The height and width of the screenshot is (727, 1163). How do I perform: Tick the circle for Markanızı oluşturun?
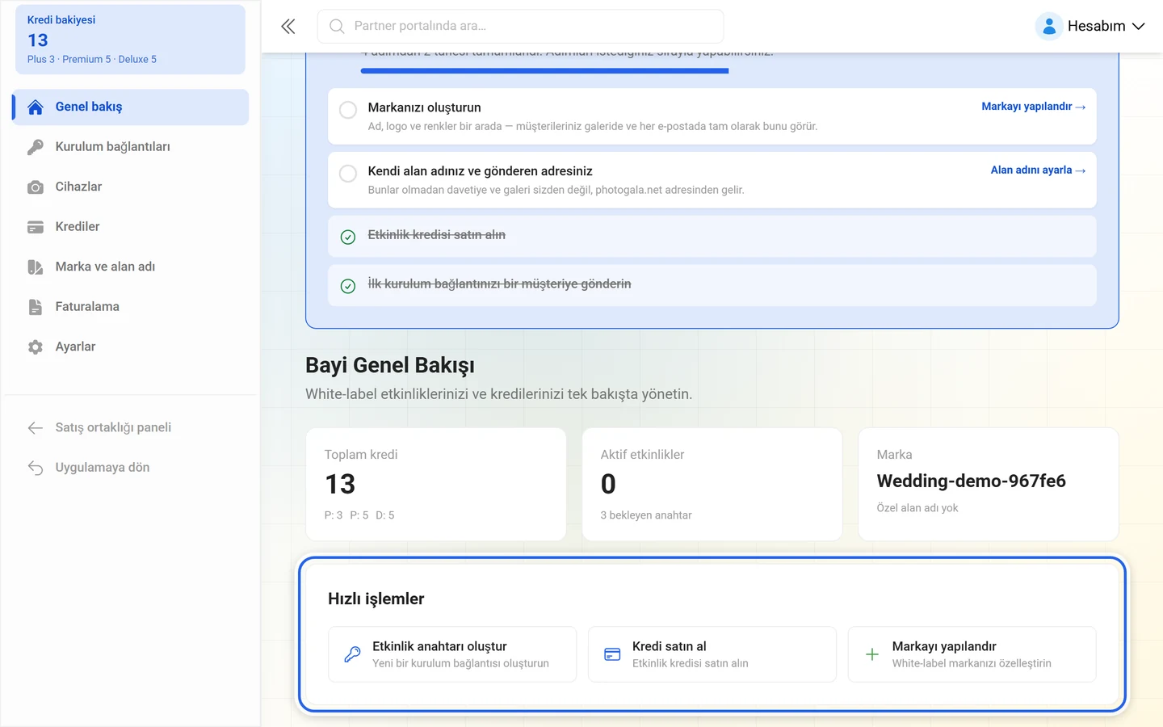pyautogui.click(x=348, y=110)
